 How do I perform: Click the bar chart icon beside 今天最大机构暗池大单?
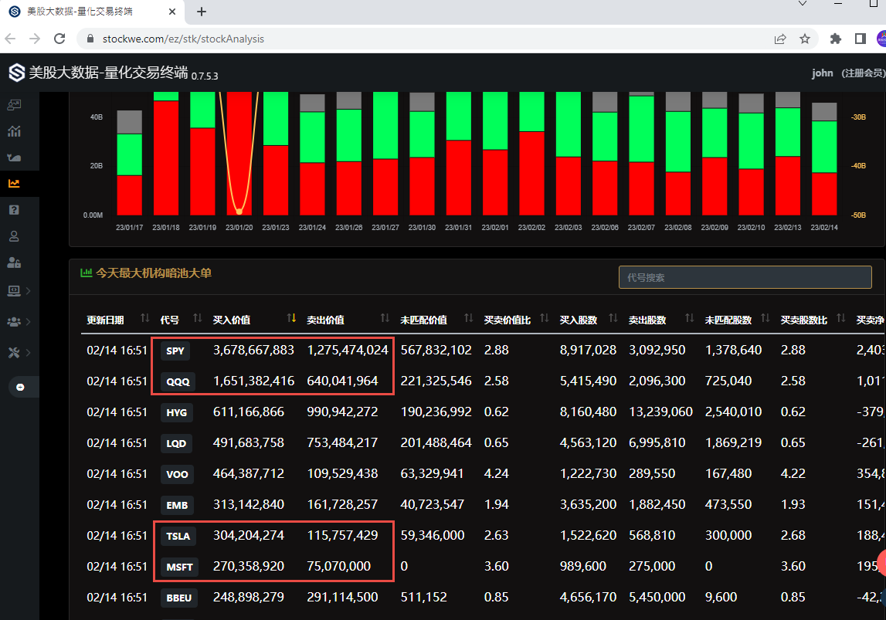87,273
